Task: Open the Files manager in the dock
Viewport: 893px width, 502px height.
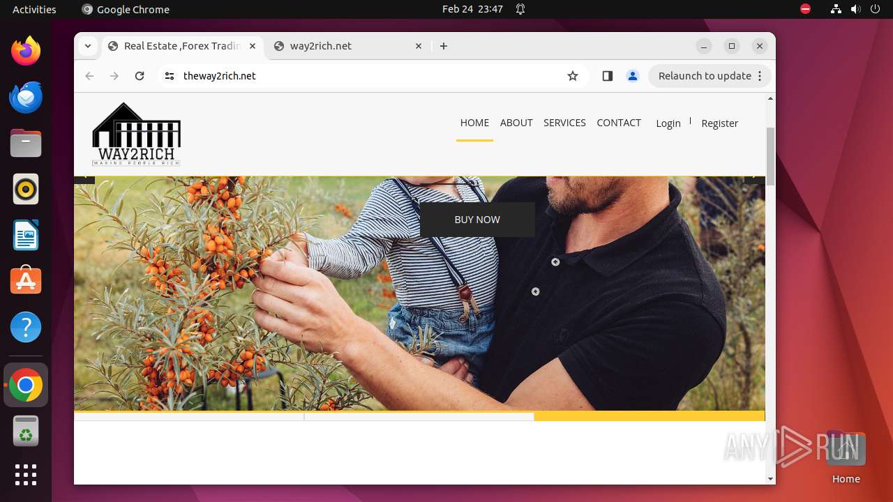Action: point(26,143)
